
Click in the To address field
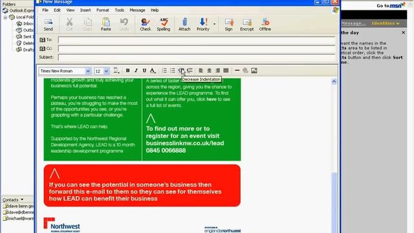point(197,40)
